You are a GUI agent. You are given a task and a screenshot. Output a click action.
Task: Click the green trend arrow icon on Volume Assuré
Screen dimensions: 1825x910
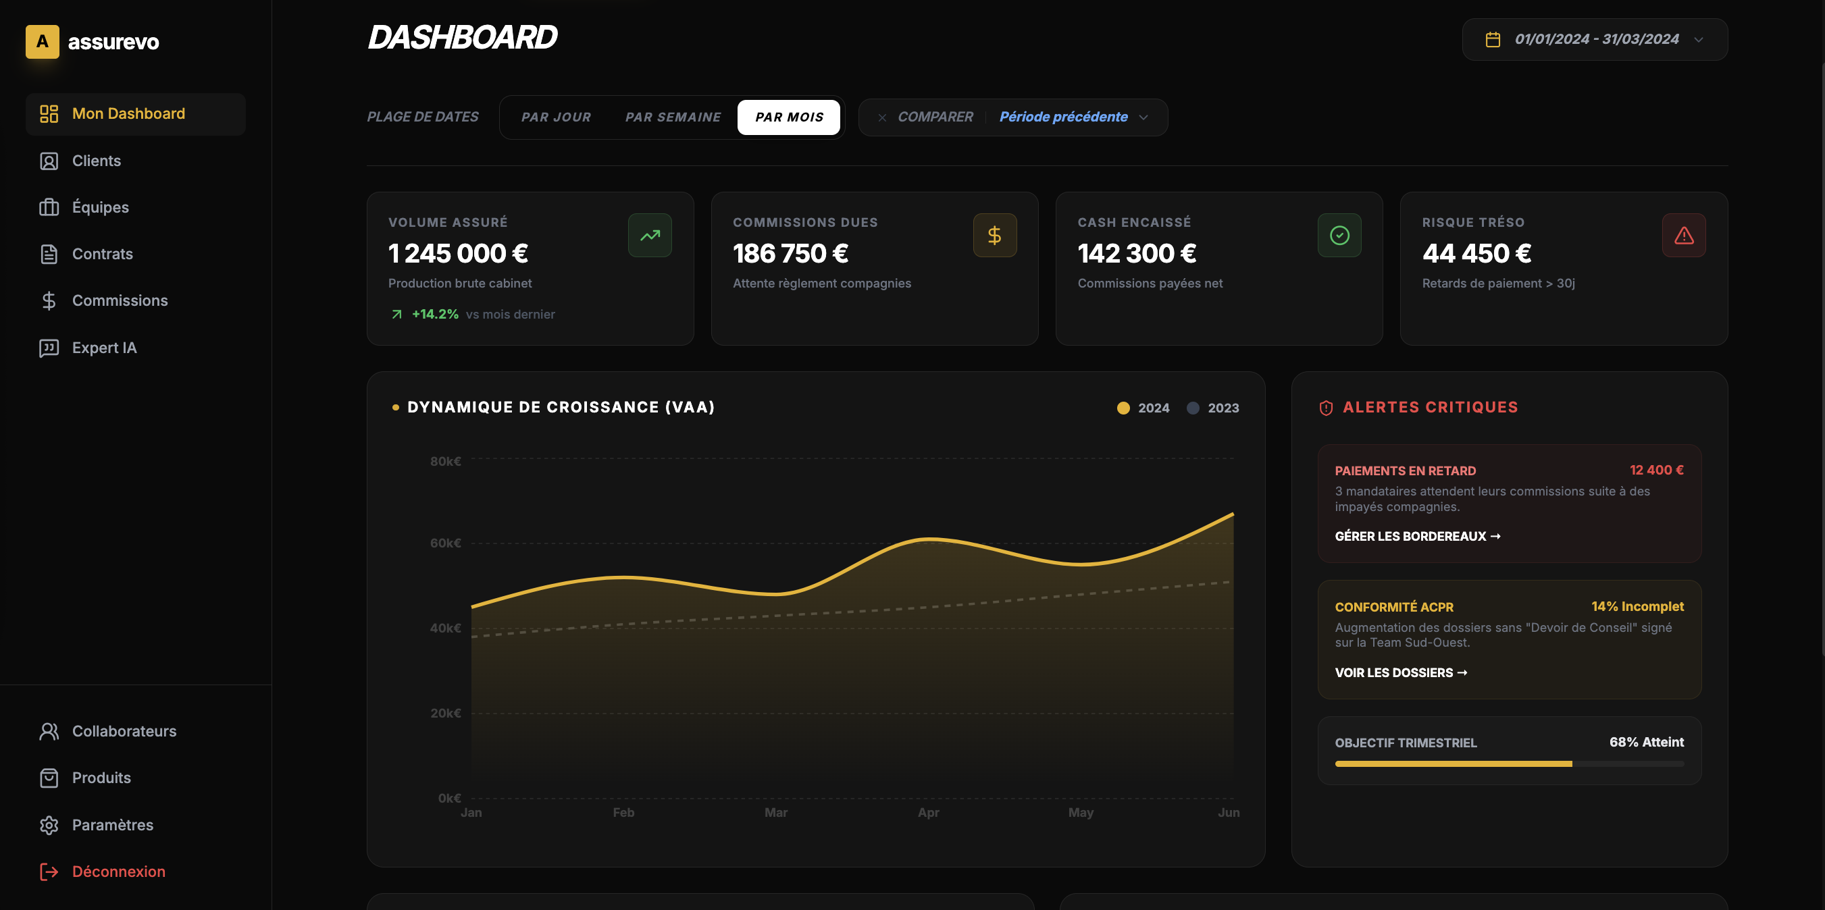(x=650, y=235)
